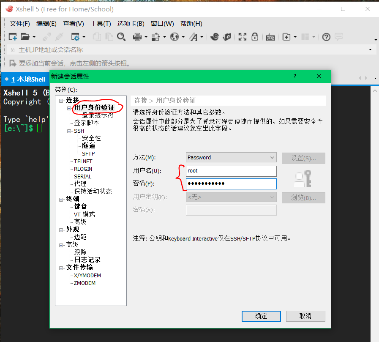Select VT 模式 in category tree
This screenshot has width=379, height=342.
85,214
